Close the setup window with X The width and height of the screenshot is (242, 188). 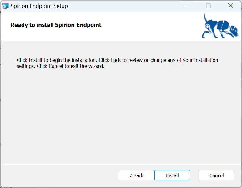point(230,6)
